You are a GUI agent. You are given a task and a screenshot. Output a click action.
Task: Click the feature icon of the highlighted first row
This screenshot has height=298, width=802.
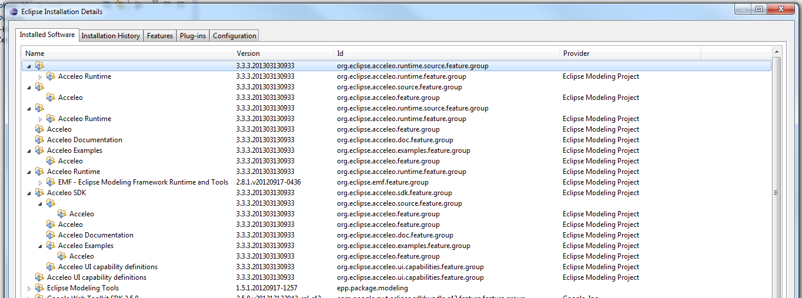pos(39,66)
